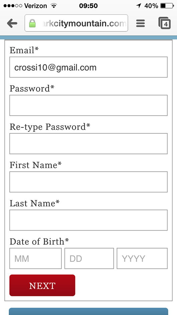Select the Re-type Password field
This screenshot has width=177, height=315.
point(88,144)
